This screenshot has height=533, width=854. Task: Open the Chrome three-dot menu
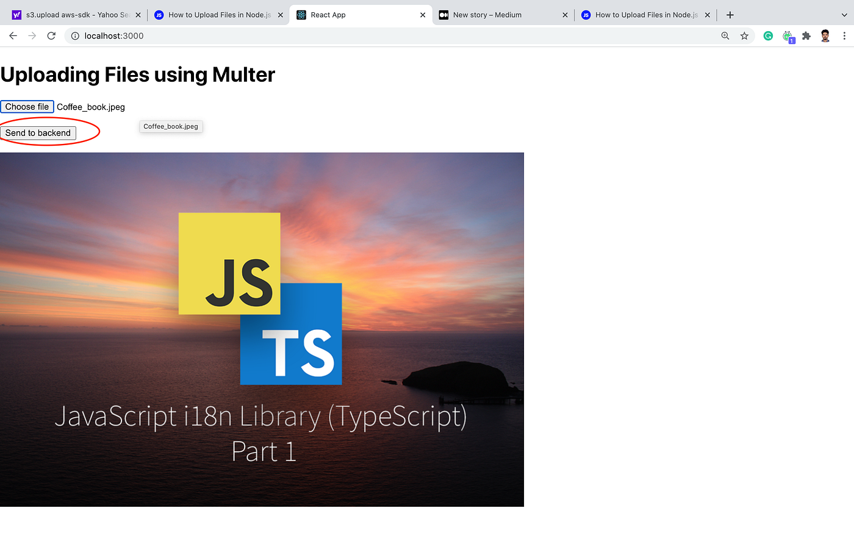click(844, 36)
